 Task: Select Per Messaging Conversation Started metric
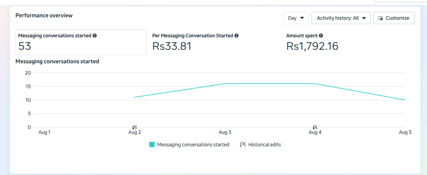tap(195, 42)
